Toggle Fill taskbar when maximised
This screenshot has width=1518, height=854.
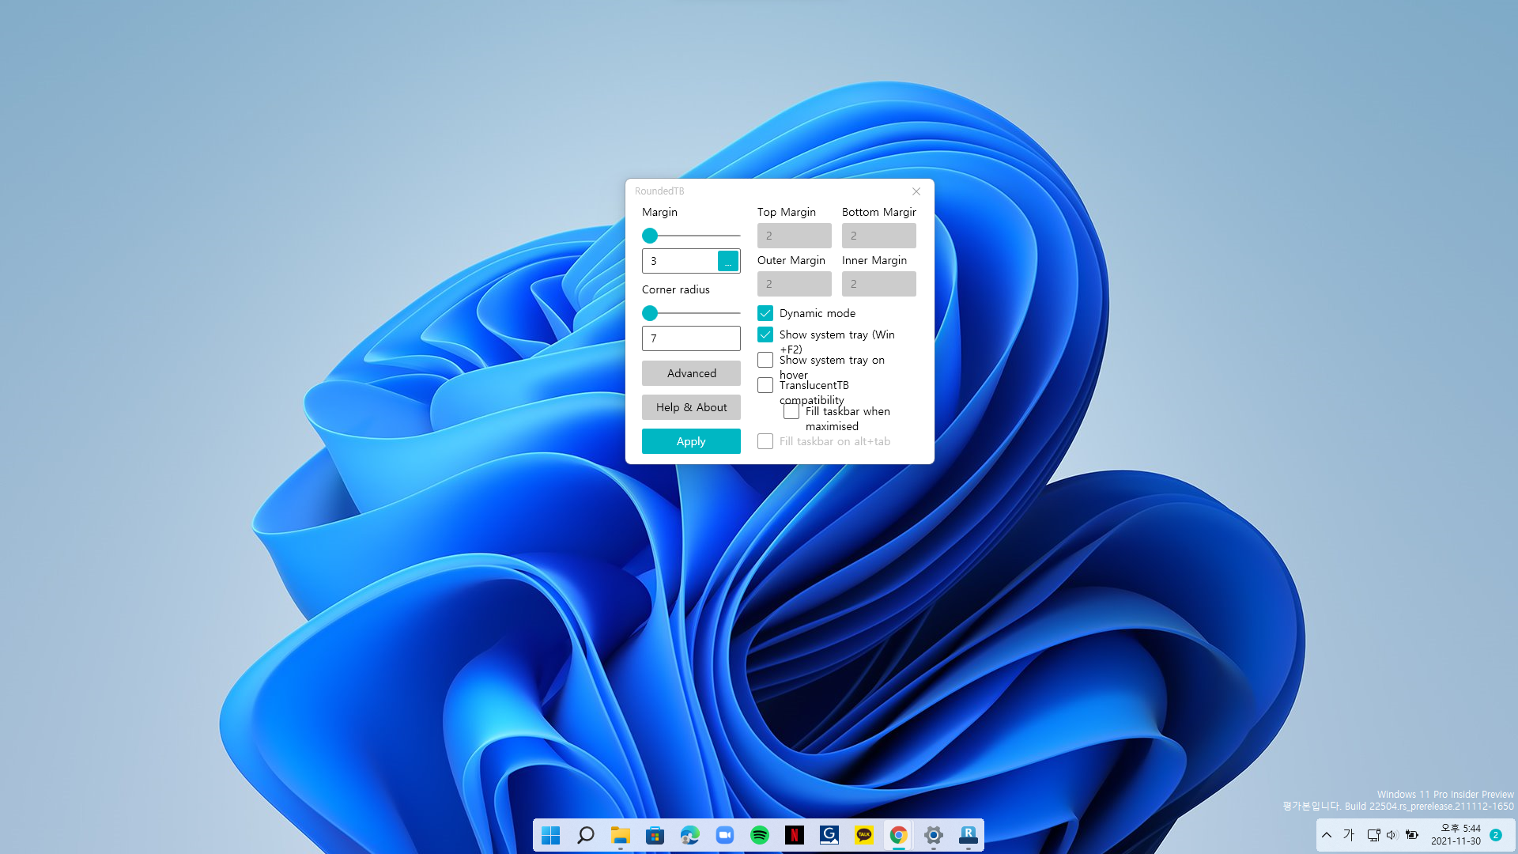(x=791, y=411)
